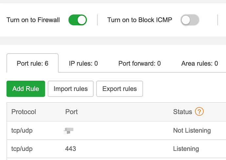Click the orange Status help question icon
This screenshot has height=160, width=226.
199,111
